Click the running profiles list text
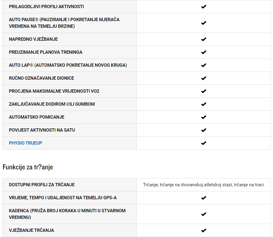 [204, 185]
